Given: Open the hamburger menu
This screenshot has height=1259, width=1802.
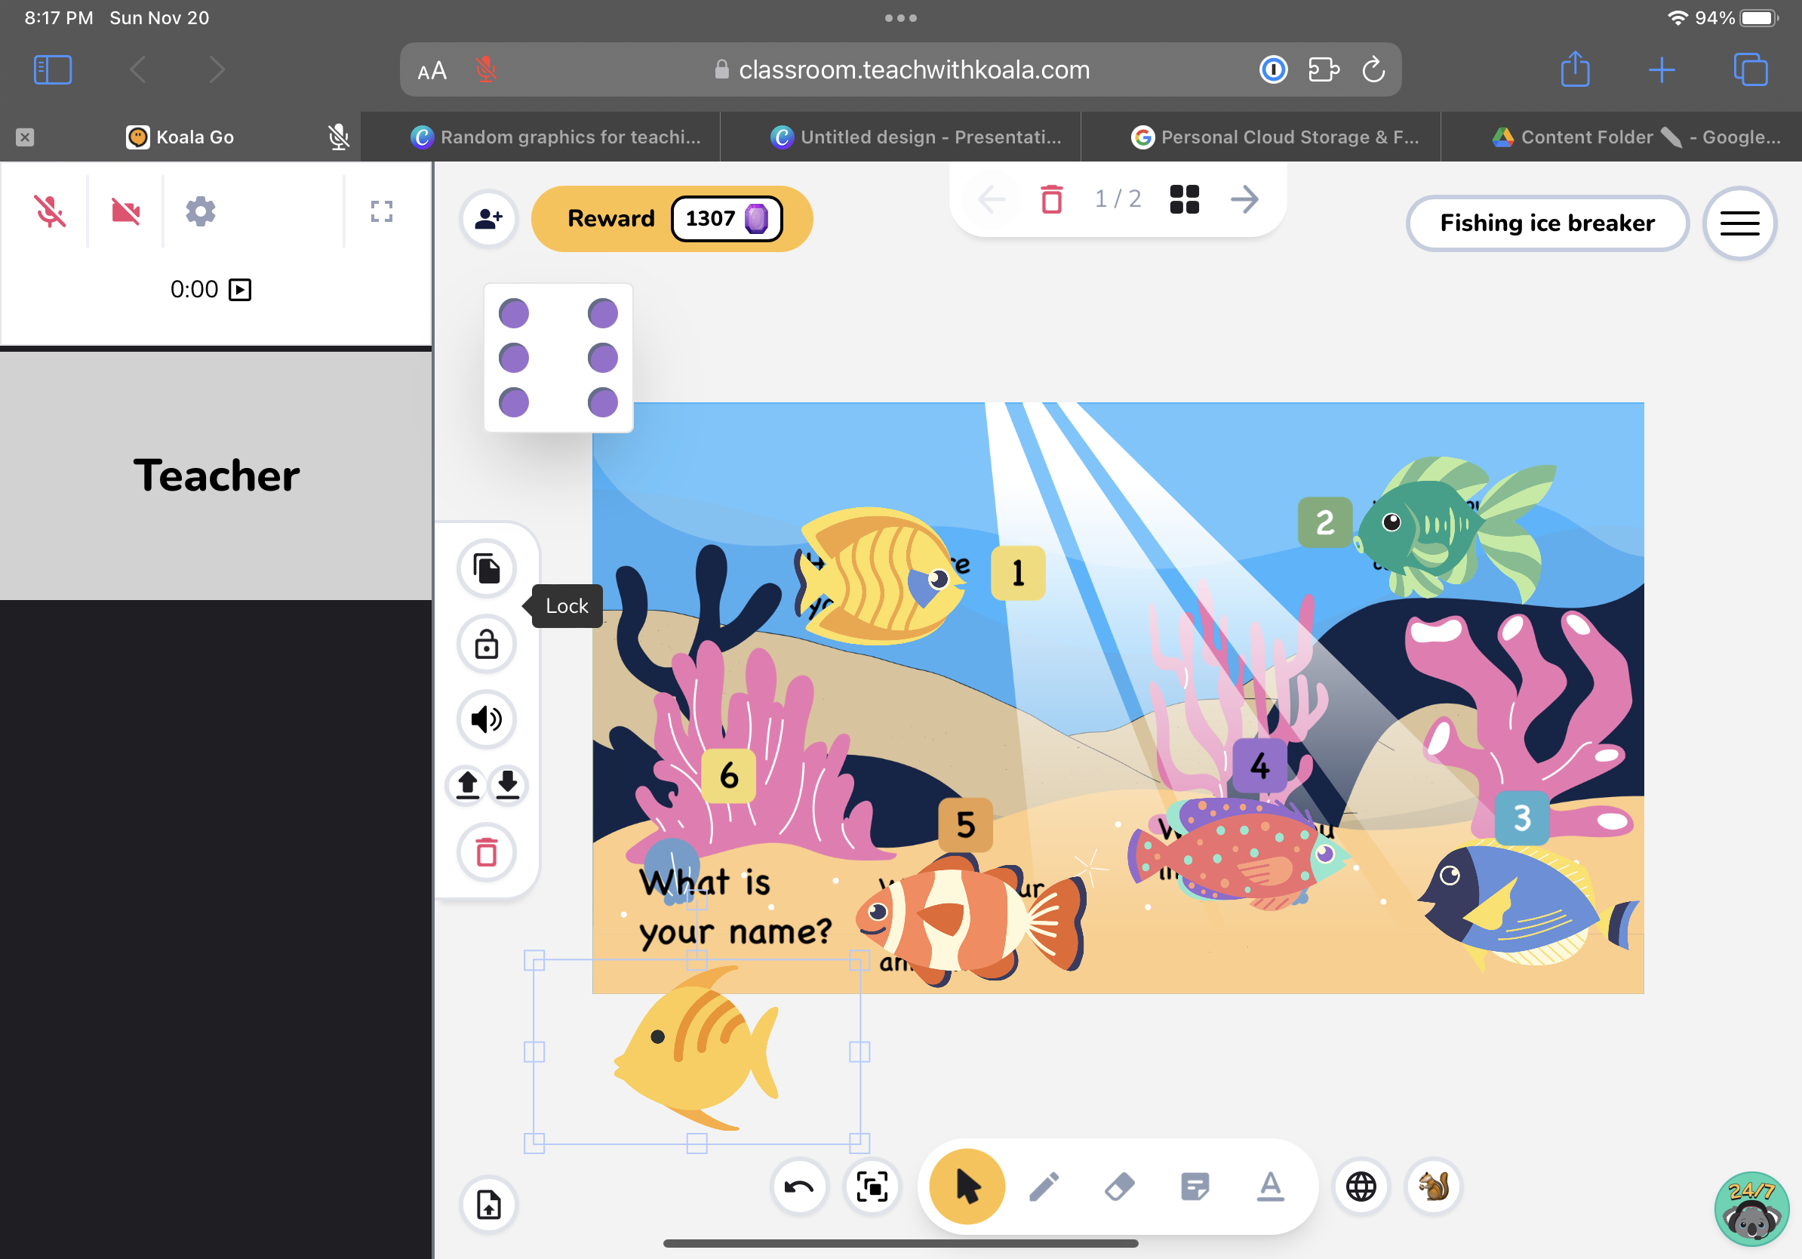Looking at the screenshot, I should [1740, 223].
